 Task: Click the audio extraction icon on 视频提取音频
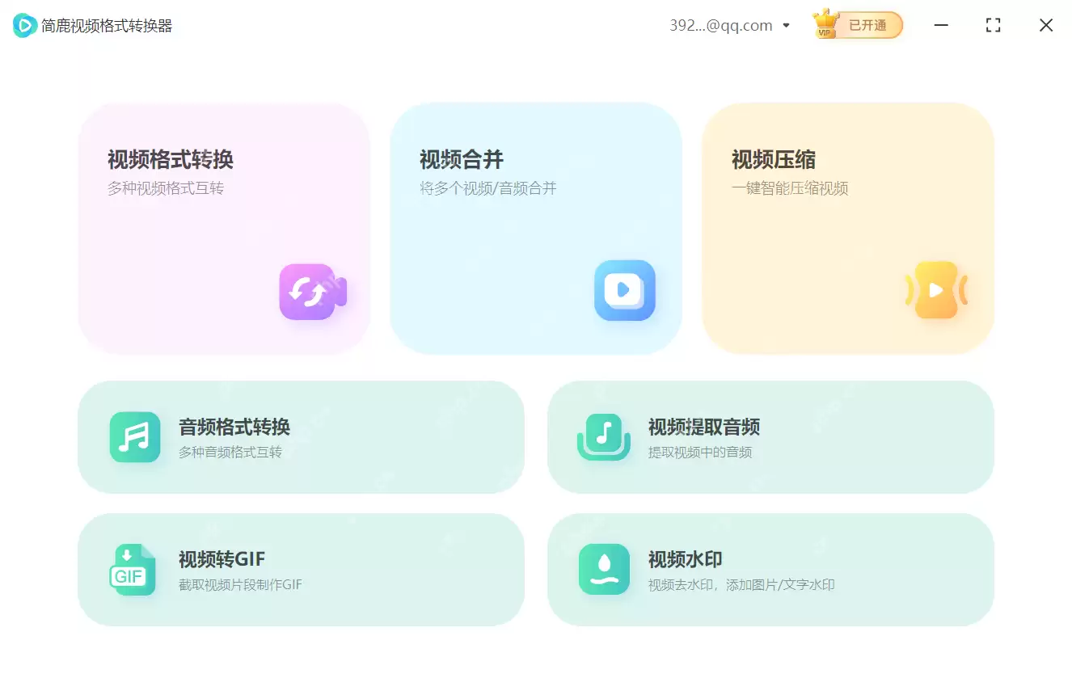tap(604, 437)
